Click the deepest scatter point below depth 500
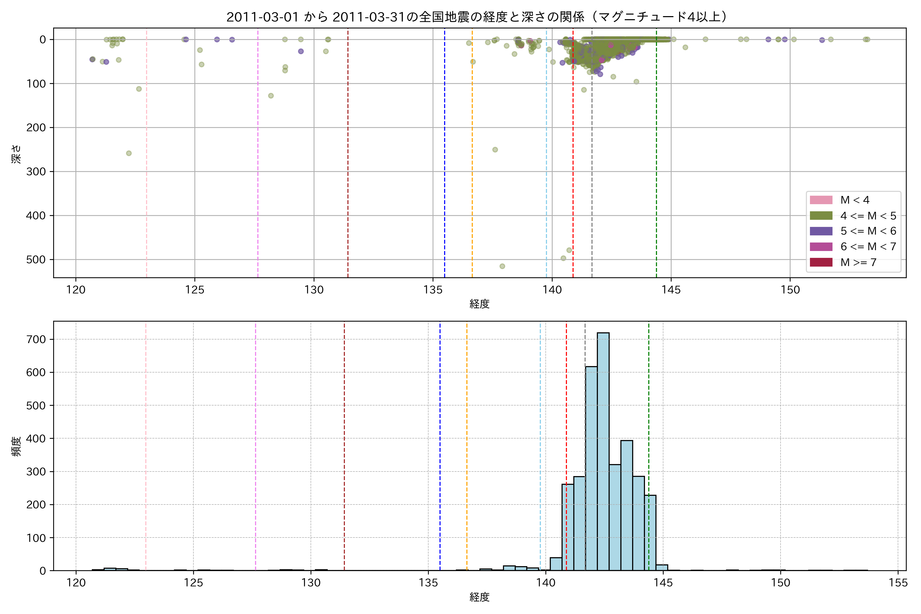921x614 pixels. (502, 266)
